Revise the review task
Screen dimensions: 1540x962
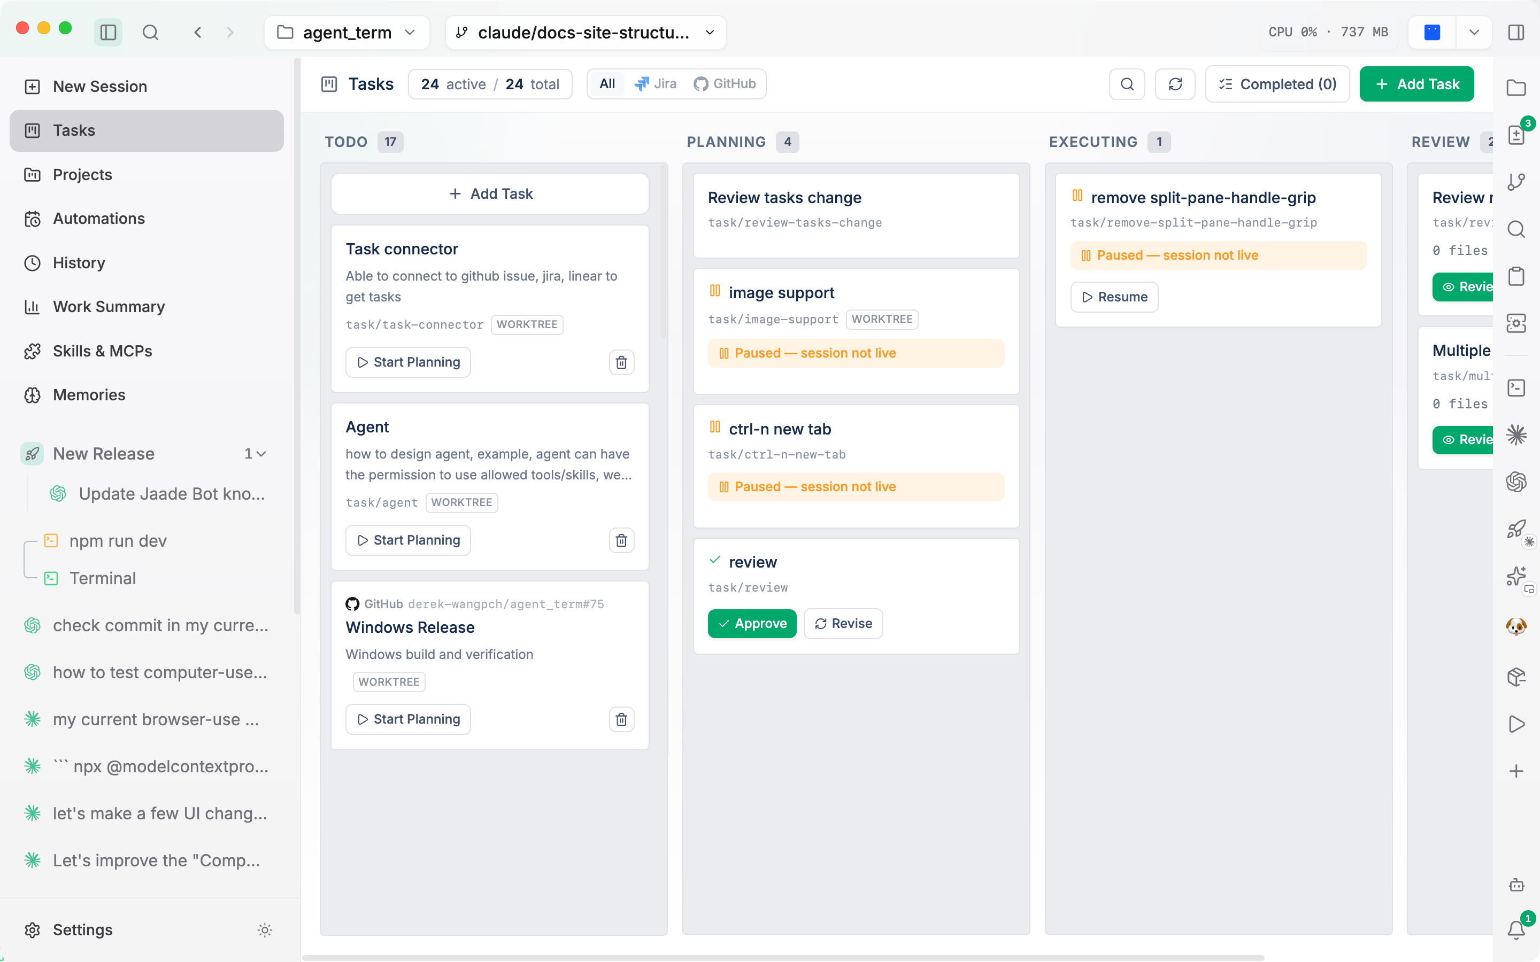[x=843, y=624]
